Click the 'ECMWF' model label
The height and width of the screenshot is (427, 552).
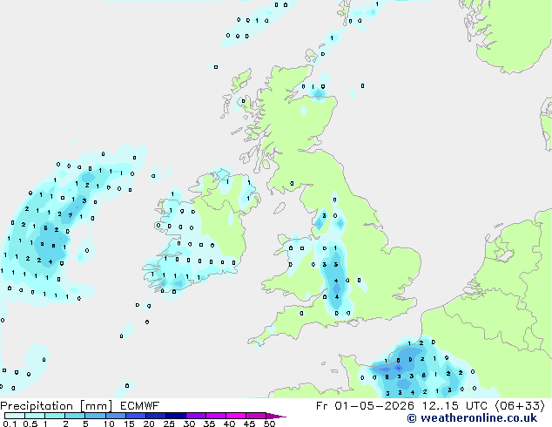(139, 406)
